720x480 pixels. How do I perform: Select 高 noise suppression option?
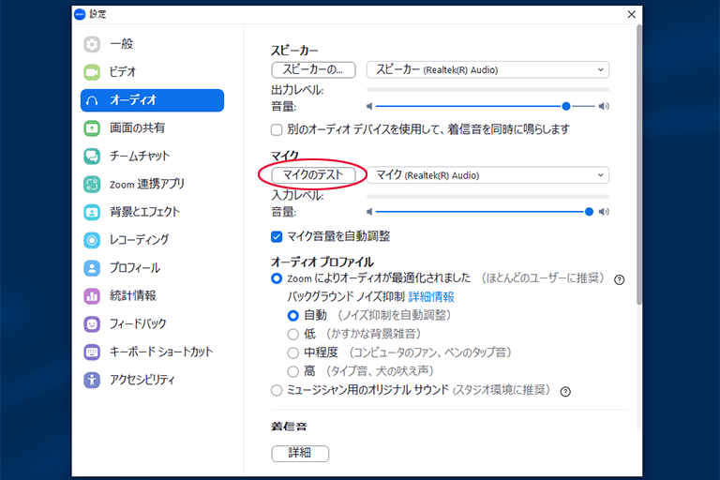[292, 371]
